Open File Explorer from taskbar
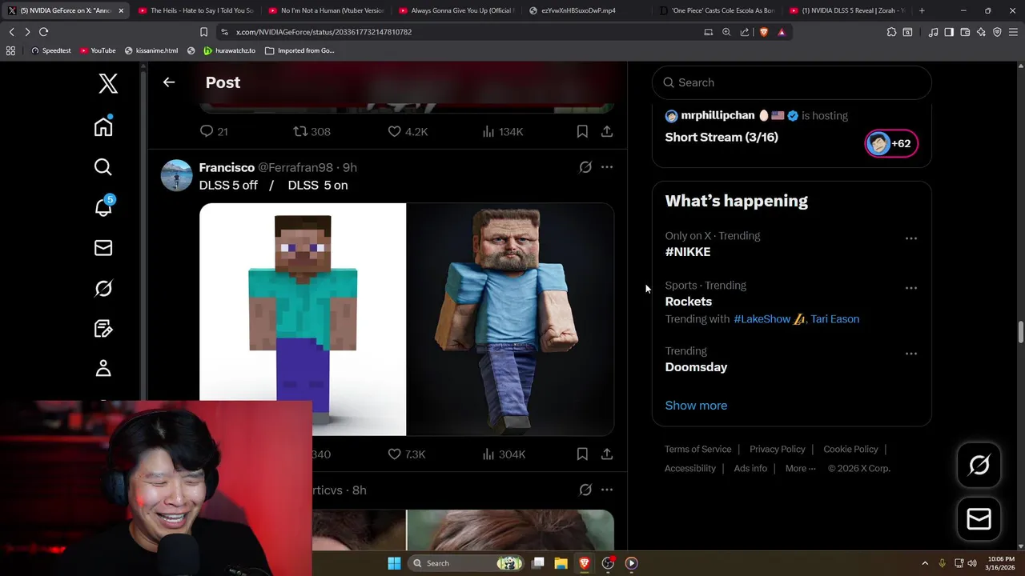This screenshot has height=576, width=1025. click(x=561, y=563)
